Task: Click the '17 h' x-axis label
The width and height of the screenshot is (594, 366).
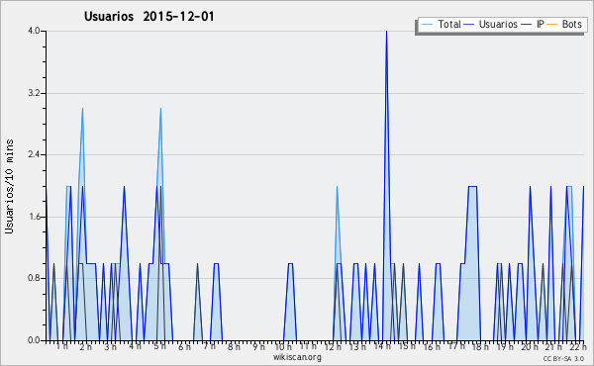Action: pos(456,346)
